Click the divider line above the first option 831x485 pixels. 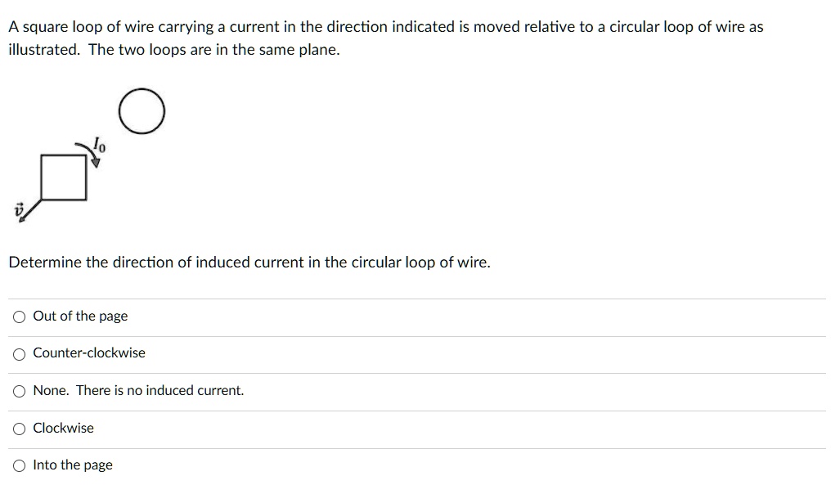click(x=409, y=299)
